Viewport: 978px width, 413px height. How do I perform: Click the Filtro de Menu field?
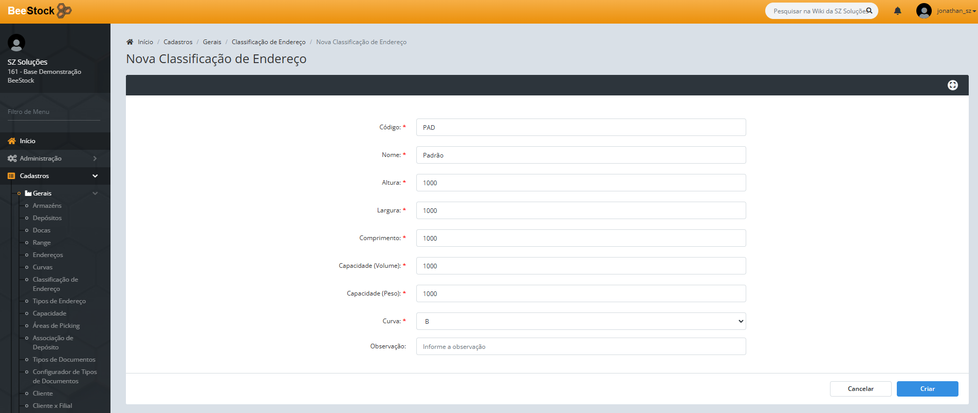tap(53, 112)
